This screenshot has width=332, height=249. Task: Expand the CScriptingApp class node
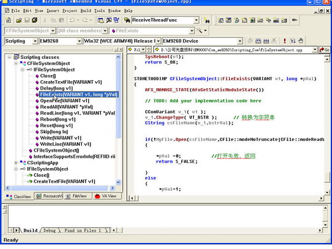pyautogui.click(x=16, y=163)
